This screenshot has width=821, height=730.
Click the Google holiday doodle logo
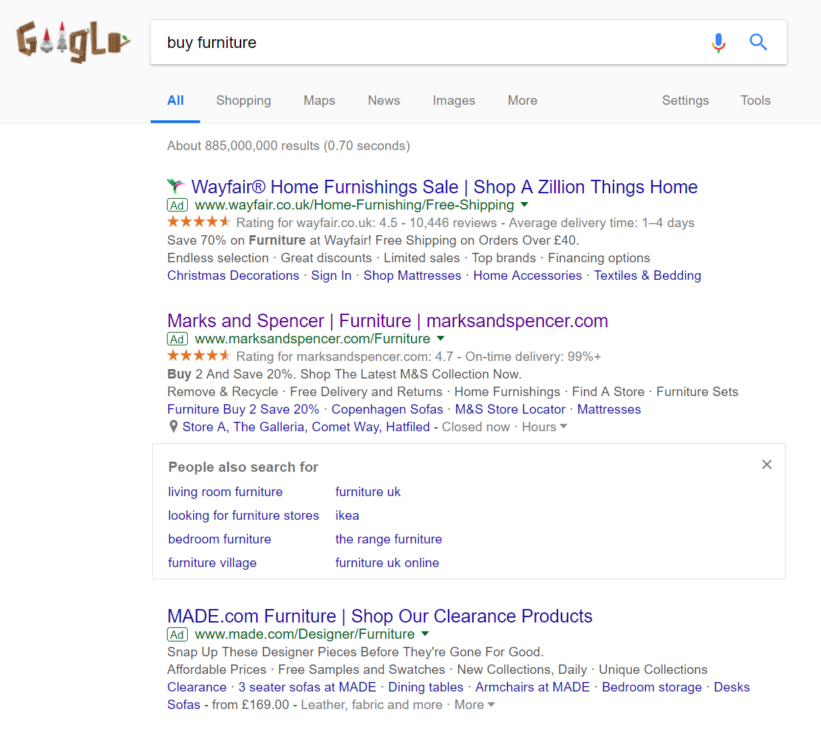pos(73,41)
